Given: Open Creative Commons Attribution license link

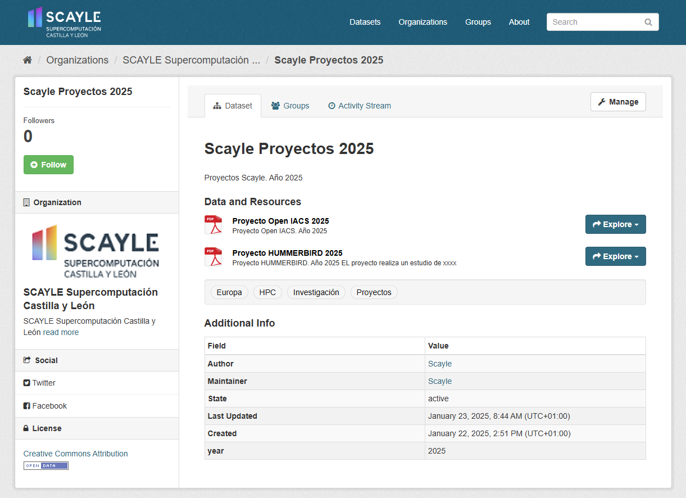Looking at the screenshot, I should 75,454.
